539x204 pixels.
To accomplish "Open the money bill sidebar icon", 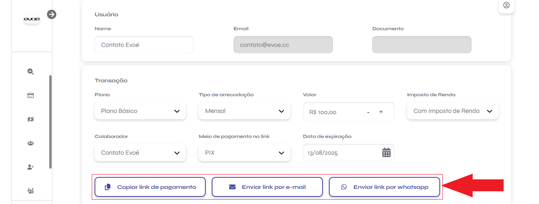I will [31, 119].
